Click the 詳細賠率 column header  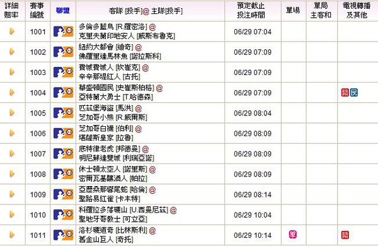[x=11, y=10]
